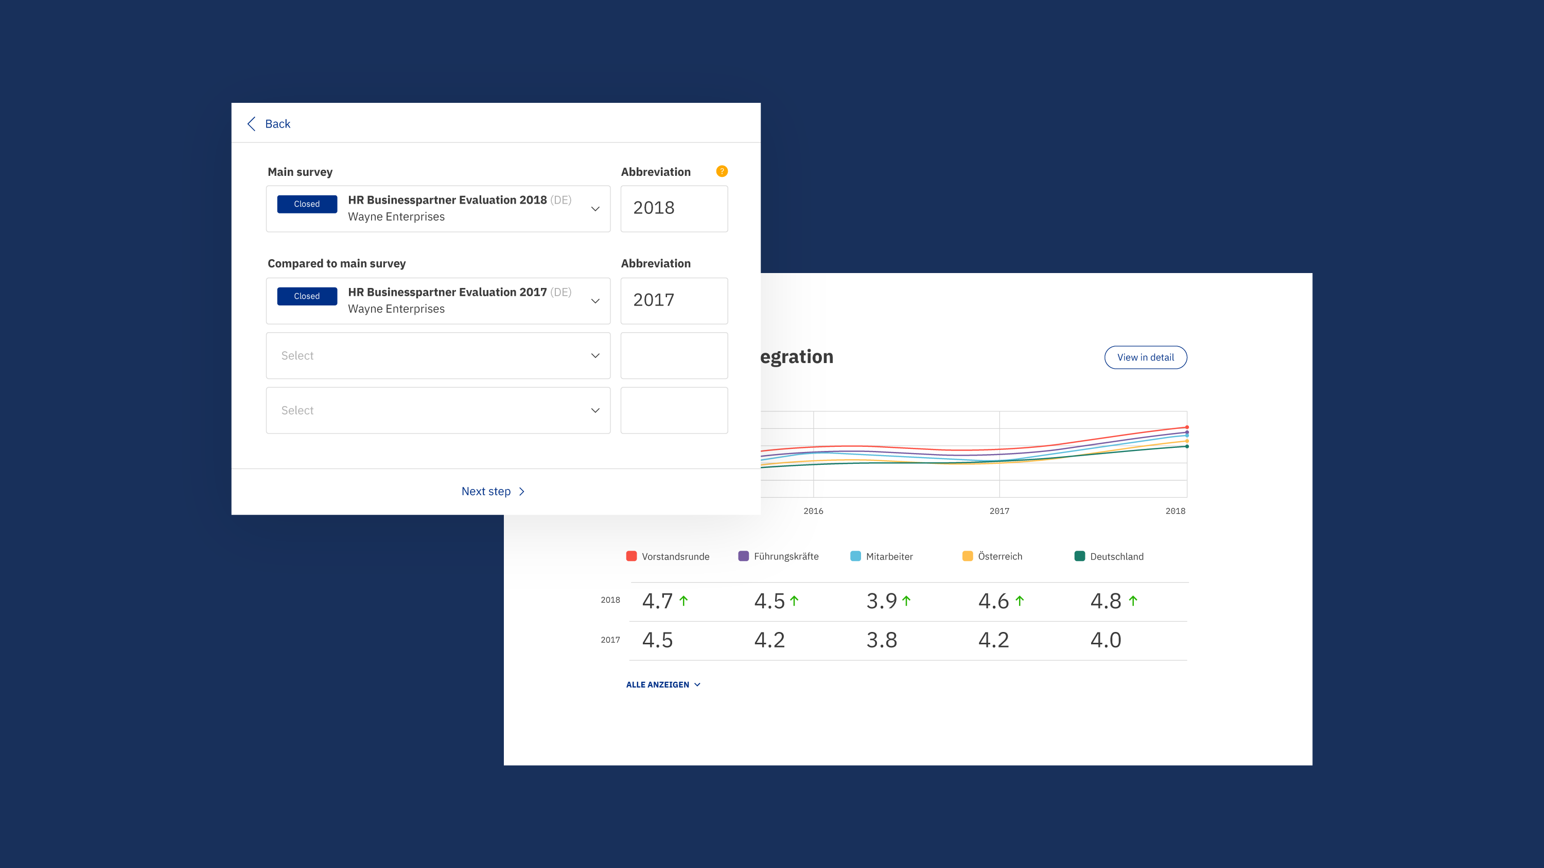Click the Next step chevron arrow

pyautogui.click(x=522, y=492)
